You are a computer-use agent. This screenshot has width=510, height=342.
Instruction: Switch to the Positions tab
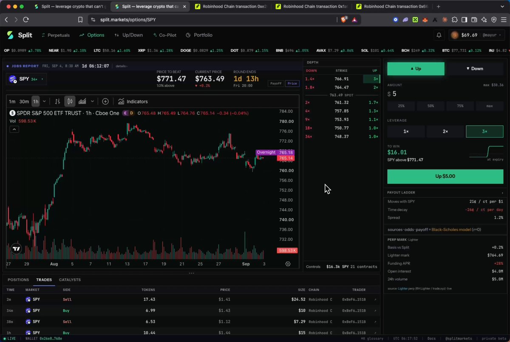(18, 280)
